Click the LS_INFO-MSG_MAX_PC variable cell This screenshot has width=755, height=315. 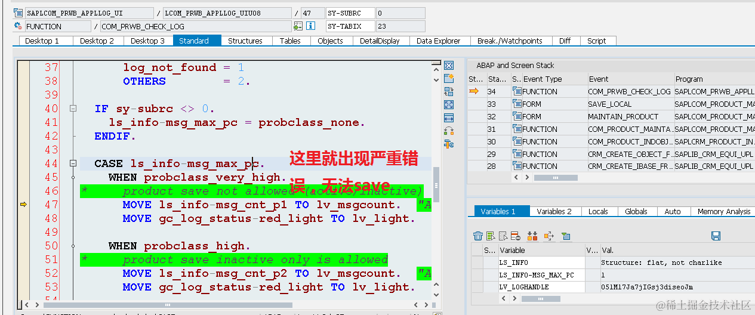pyautogui.click(x=541, y=275)
